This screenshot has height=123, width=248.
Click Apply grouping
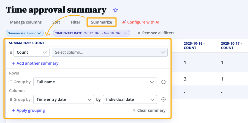[x=28, y=110]
